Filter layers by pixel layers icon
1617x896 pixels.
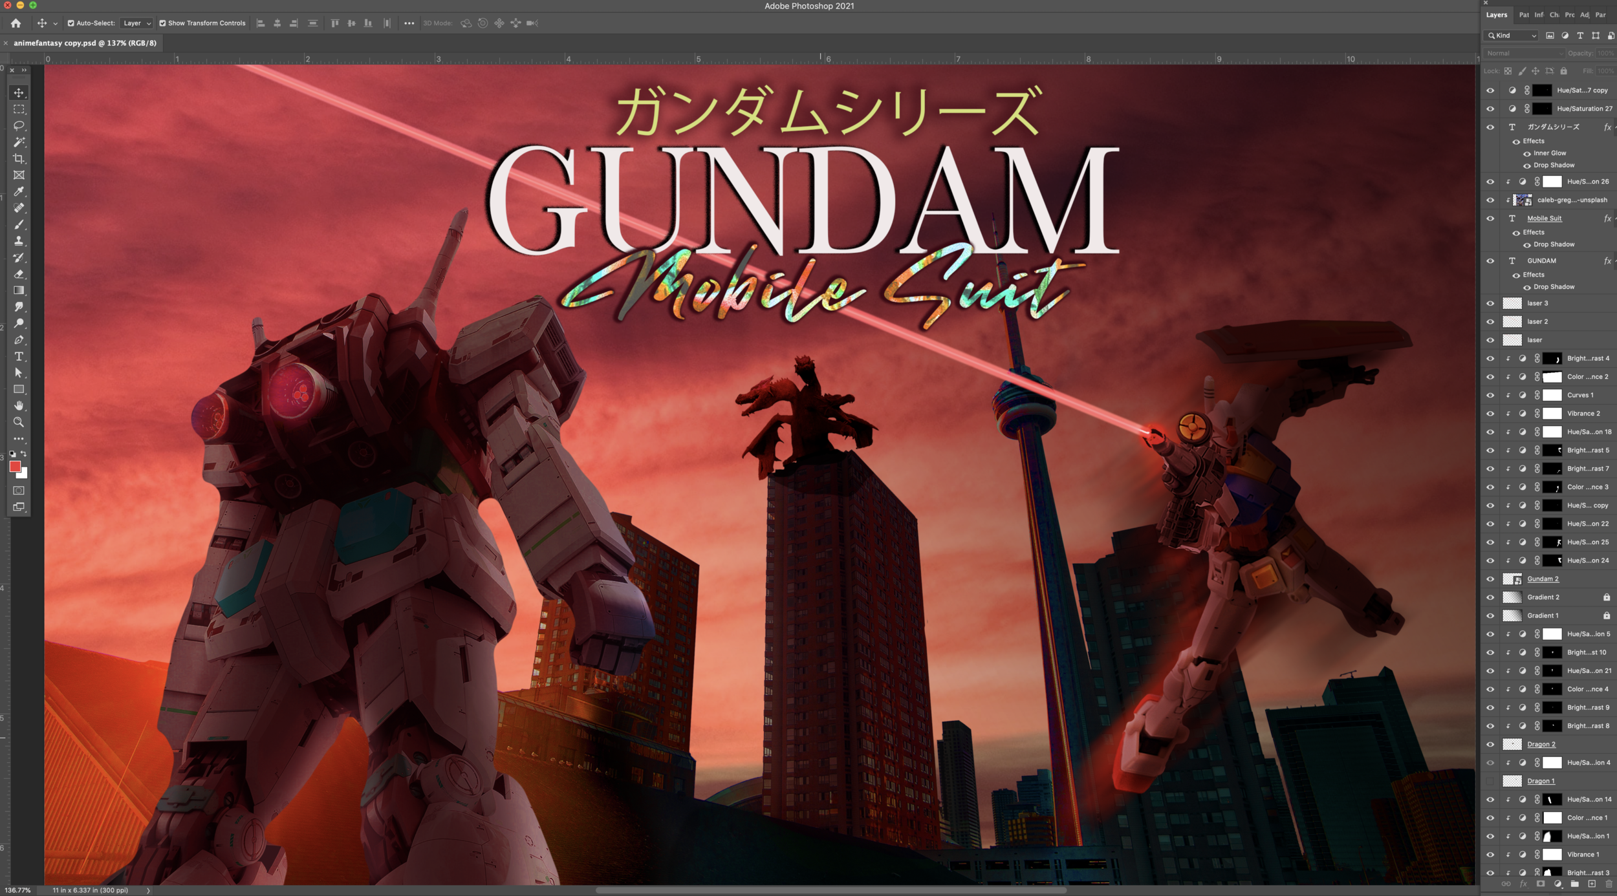(x=1550, y=36)
